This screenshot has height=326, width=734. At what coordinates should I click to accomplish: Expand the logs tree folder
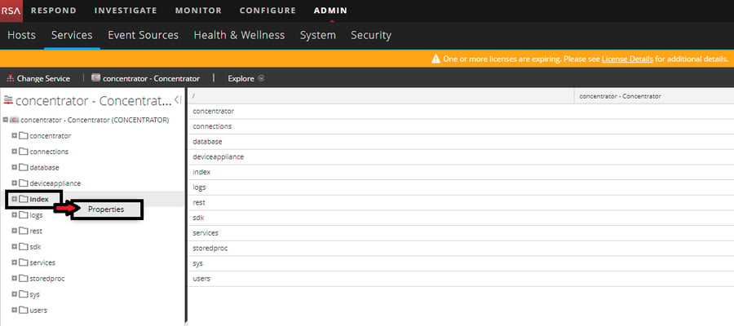click(15, 215)
